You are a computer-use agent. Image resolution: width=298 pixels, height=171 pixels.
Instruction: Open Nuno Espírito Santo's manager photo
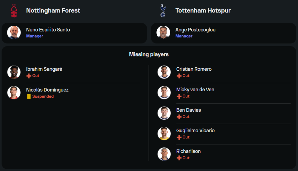(14, 33)
